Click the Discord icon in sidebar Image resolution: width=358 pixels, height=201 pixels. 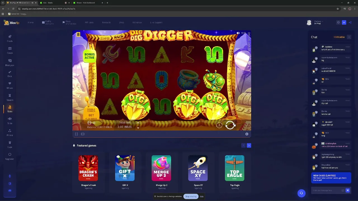click(x=10, y=190)
